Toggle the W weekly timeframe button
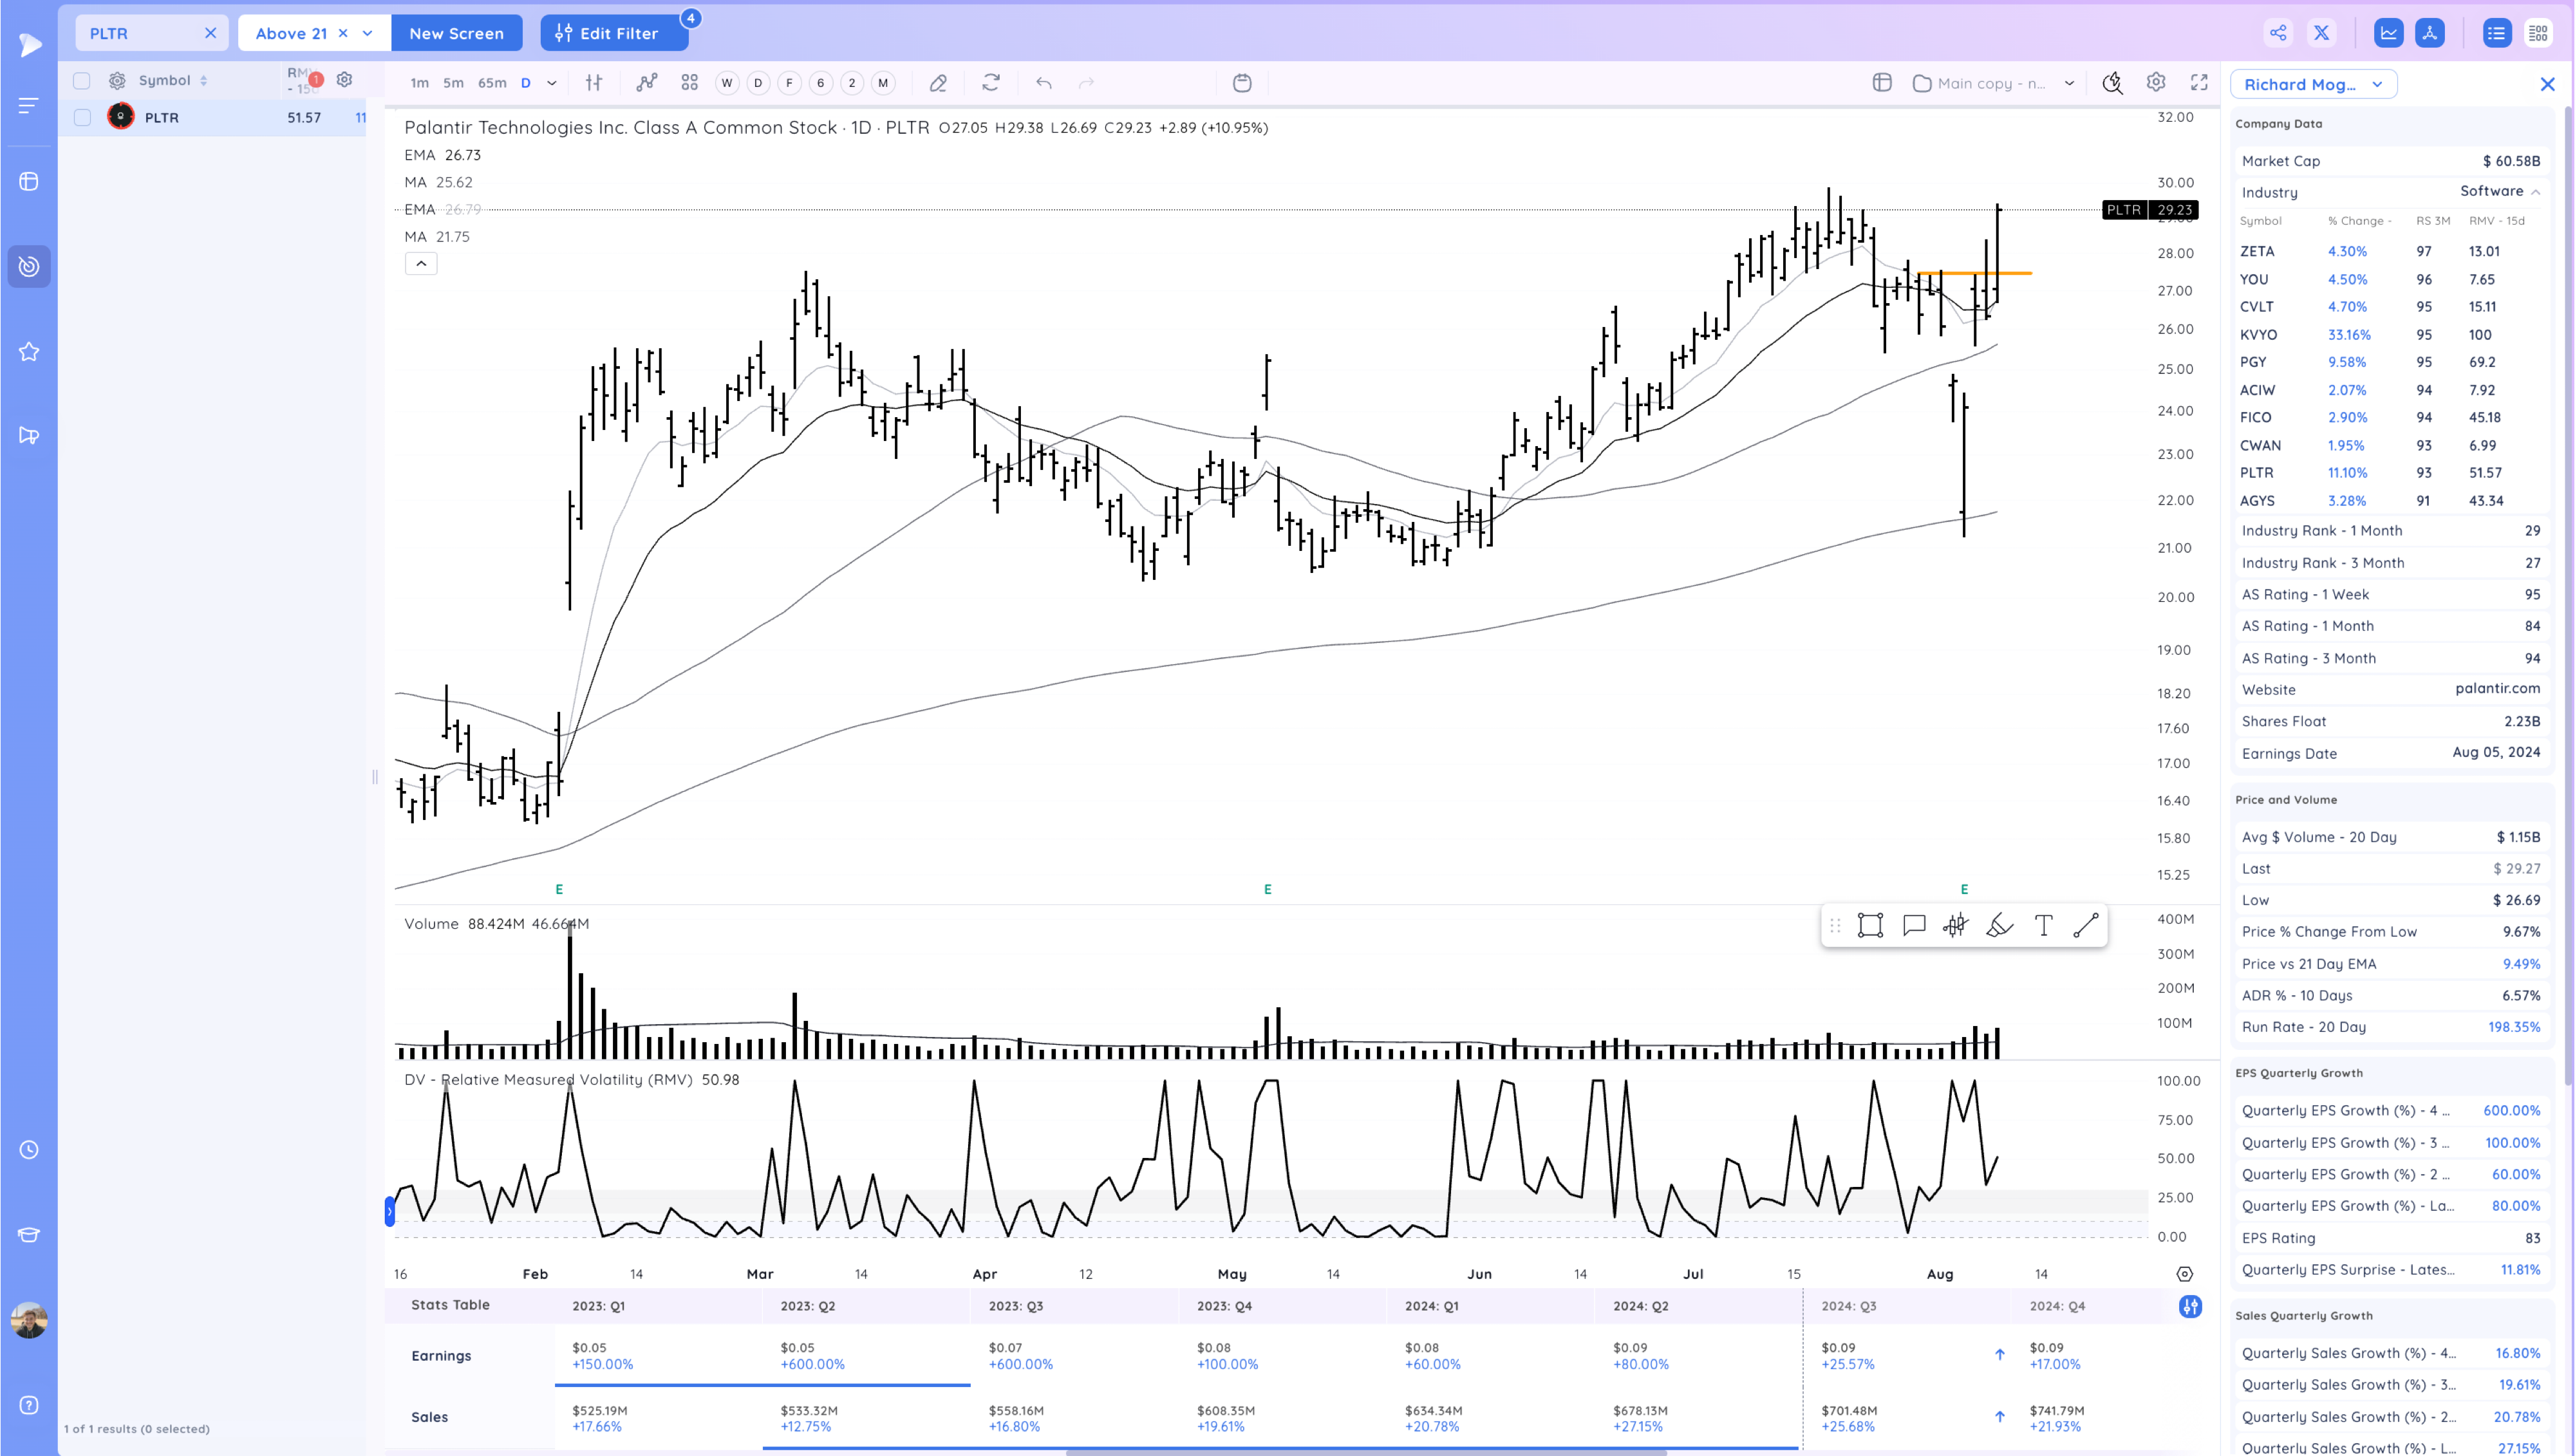Viewport: 2575px width, 1456px height. [727, 83]
